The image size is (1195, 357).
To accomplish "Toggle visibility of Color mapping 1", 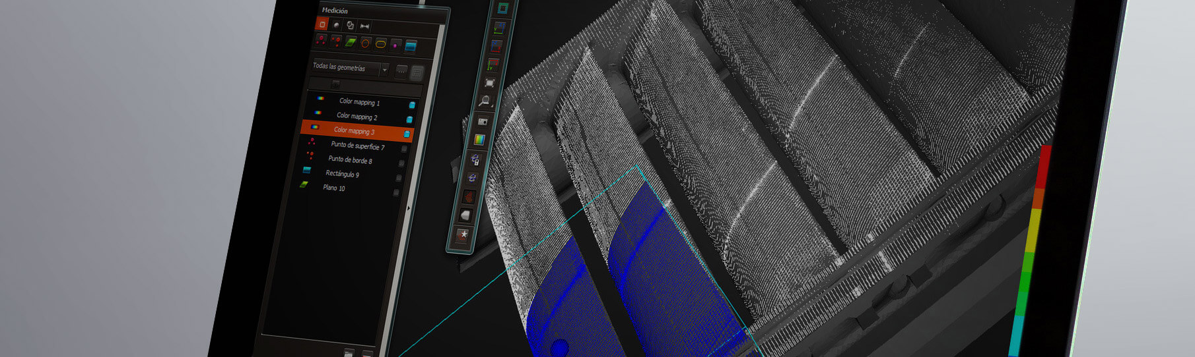I will point(412,105).
